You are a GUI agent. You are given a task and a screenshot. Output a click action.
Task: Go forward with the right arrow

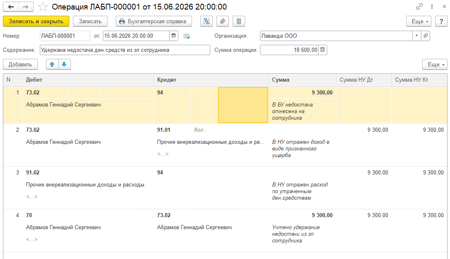click(26, 7)
